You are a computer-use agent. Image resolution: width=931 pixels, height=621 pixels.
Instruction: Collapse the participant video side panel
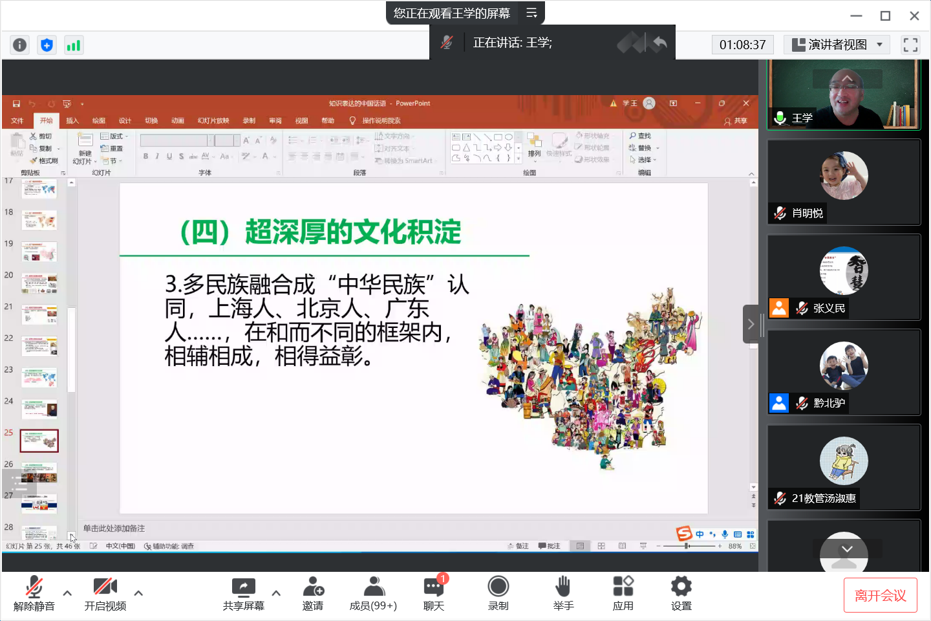(x=751, y=324)
